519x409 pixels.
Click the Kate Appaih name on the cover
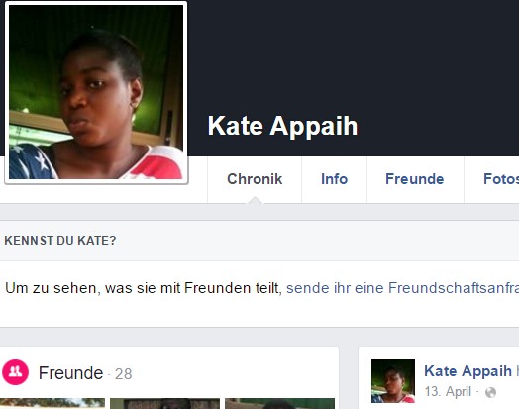[282, 126]
